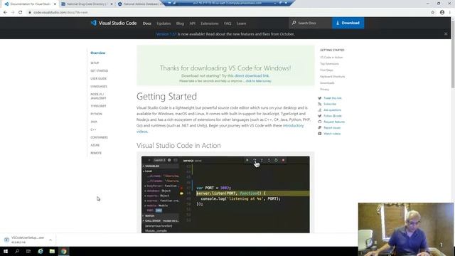Click the continue button in the debug toolbar image
This screenshot has height=256, width=455.
[247, 160]
